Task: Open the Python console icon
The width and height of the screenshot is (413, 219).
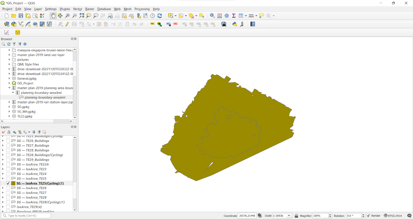Action: coord(235,24)
